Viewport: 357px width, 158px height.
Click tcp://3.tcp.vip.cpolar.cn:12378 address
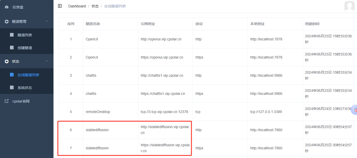click(x=165, y=112)
